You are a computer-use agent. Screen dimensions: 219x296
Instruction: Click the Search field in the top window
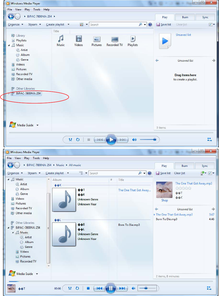click(114, 24)
